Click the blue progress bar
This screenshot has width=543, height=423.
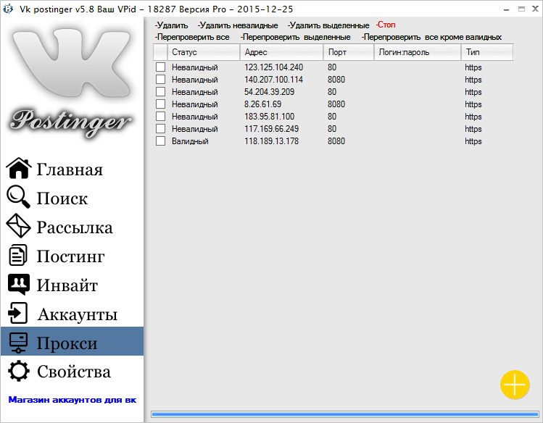(345, 414)
